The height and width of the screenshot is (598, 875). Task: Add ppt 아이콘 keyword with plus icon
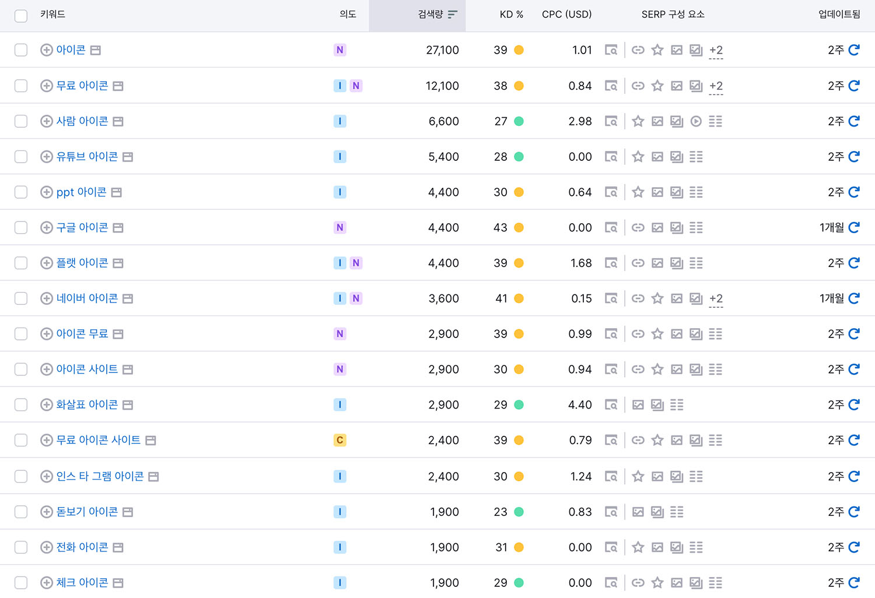pyautogui.click(x=47, y=192)
